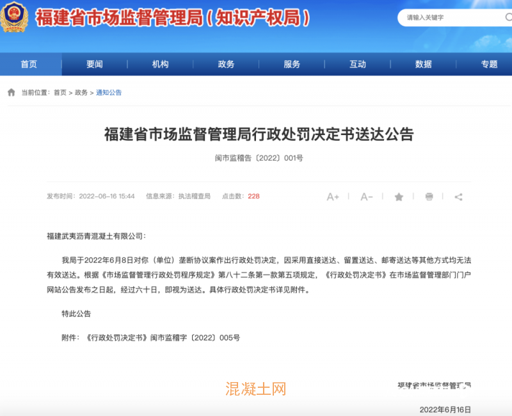Open the 政务 navigation tab
This screenshot has height=416, width=512.
pyautogui.click(x=226, y=64)
